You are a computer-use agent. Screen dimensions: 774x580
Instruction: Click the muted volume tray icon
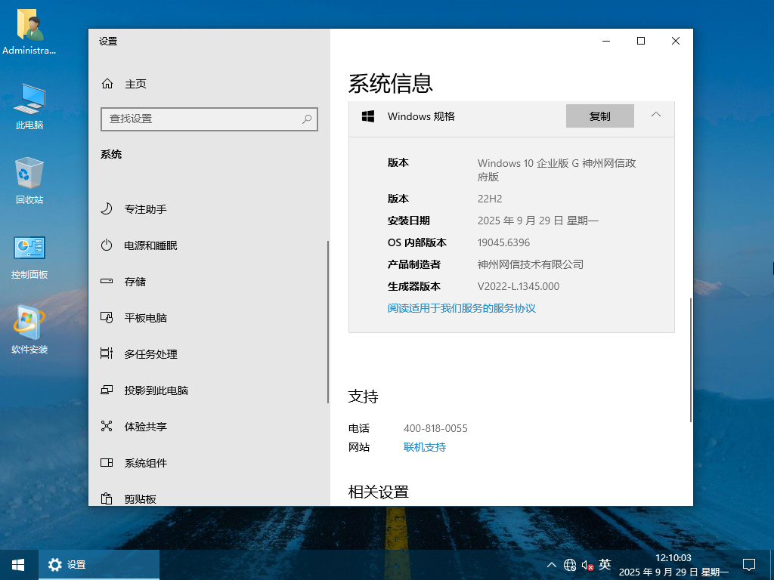click(x=587, y=565)
